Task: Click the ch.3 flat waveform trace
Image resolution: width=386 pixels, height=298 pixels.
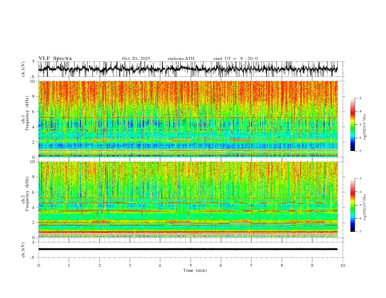Action: coord(188,249)
